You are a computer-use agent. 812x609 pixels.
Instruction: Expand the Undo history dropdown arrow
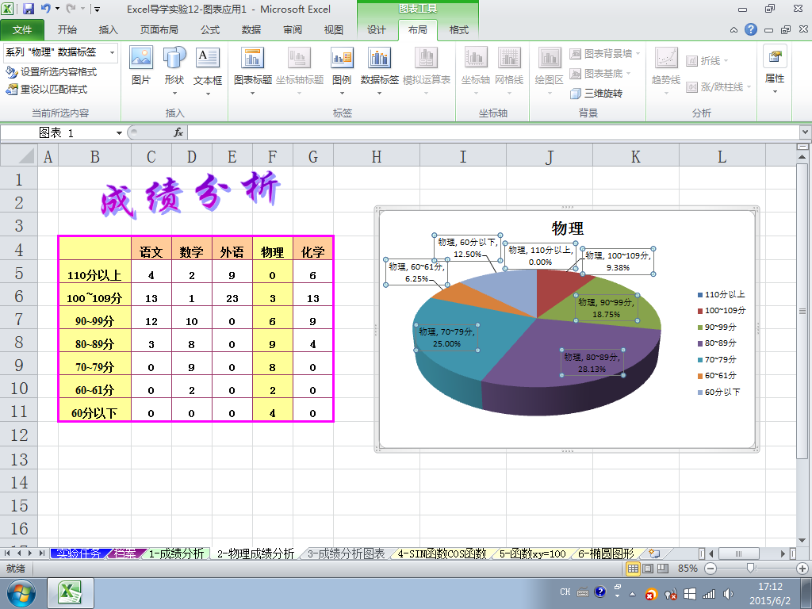click(x=57, y=9)
